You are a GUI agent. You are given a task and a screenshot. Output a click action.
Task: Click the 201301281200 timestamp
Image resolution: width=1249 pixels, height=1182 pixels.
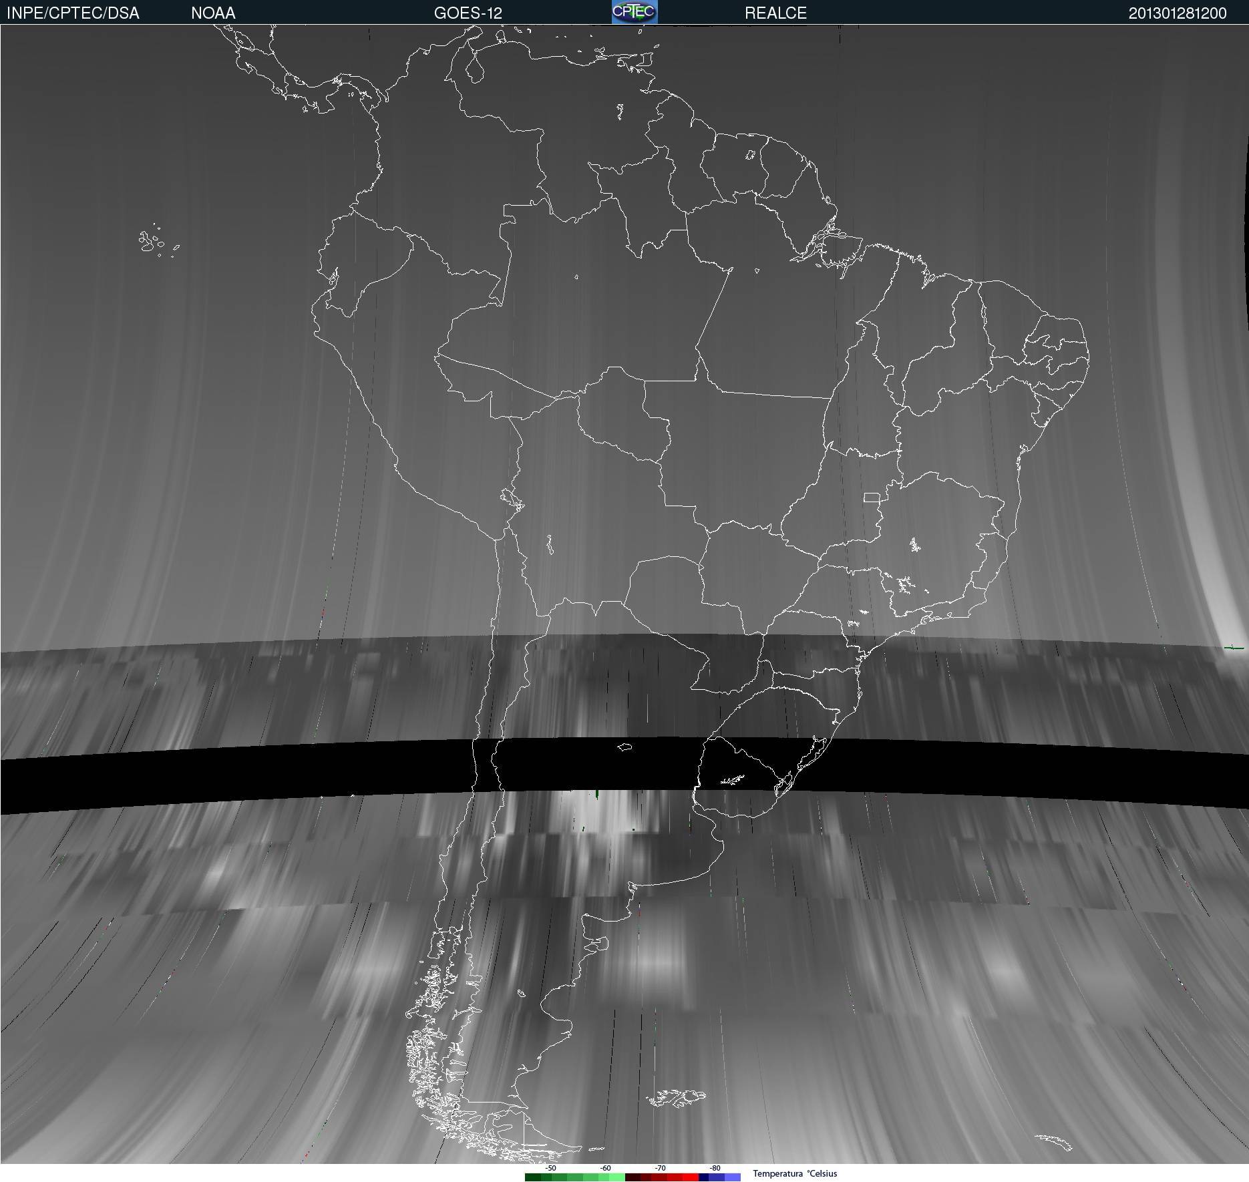(x=1178, y=13)
